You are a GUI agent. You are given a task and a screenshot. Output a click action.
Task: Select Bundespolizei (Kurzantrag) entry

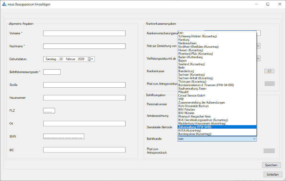pos(195,134)
